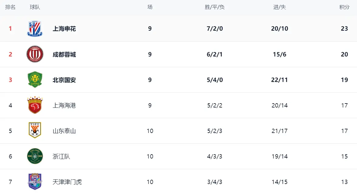
Task: Click the 场 column header
Action: (150, 7)
